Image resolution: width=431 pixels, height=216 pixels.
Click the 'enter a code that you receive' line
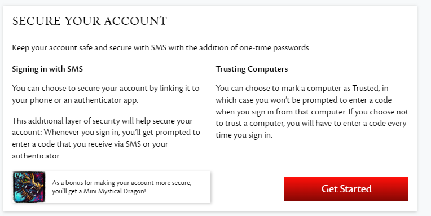click(x=90, y=144)
